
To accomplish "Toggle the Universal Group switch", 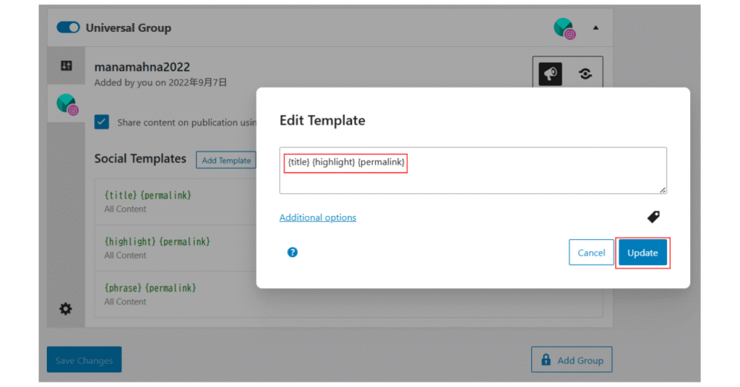I will click(x=69, y=27).
